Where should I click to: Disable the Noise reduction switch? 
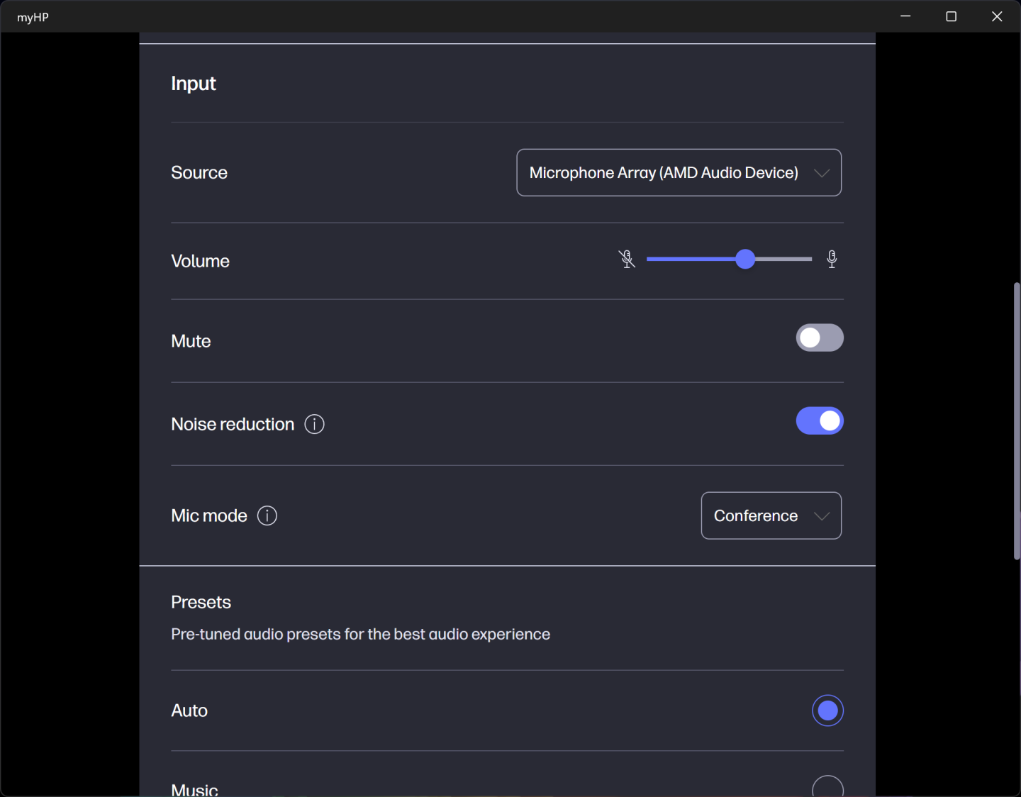click(x=820, y=421)
